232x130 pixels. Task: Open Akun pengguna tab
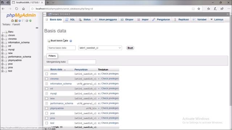click(106, 19)
